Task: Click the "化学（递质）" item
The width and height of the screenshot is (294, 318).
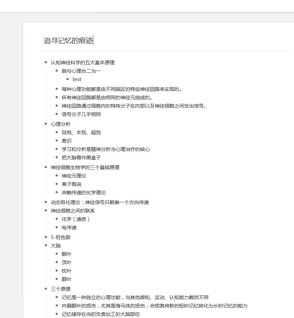Action: tap(75, 219)
